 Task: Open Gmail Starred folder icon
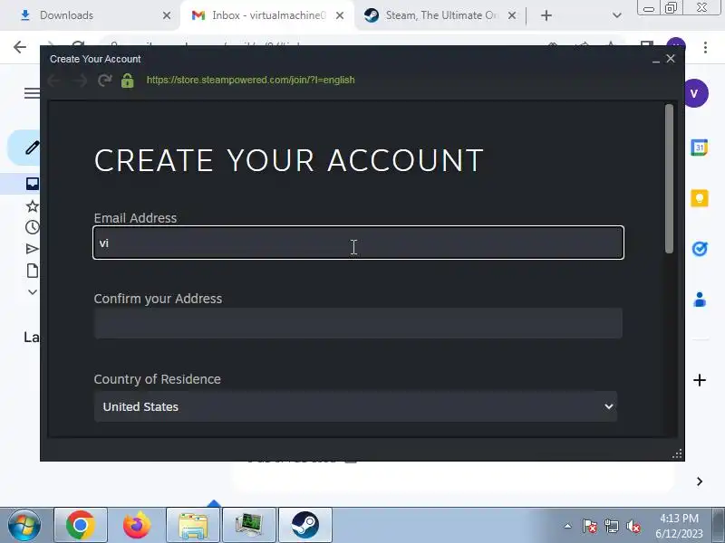(33, 206)
